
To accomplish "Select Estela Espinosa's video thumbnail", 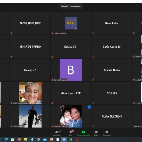I will [30, 93].
